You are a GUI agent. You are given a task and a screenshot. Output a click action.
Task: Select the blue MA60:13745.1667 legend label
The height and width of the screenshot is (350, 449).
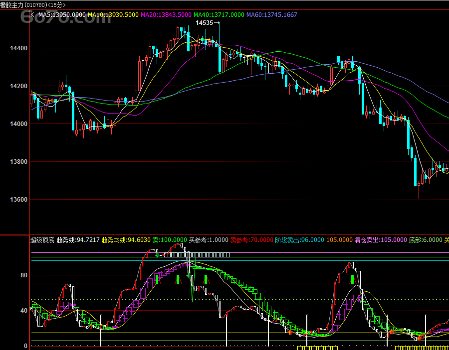click(x=272, y=15)
